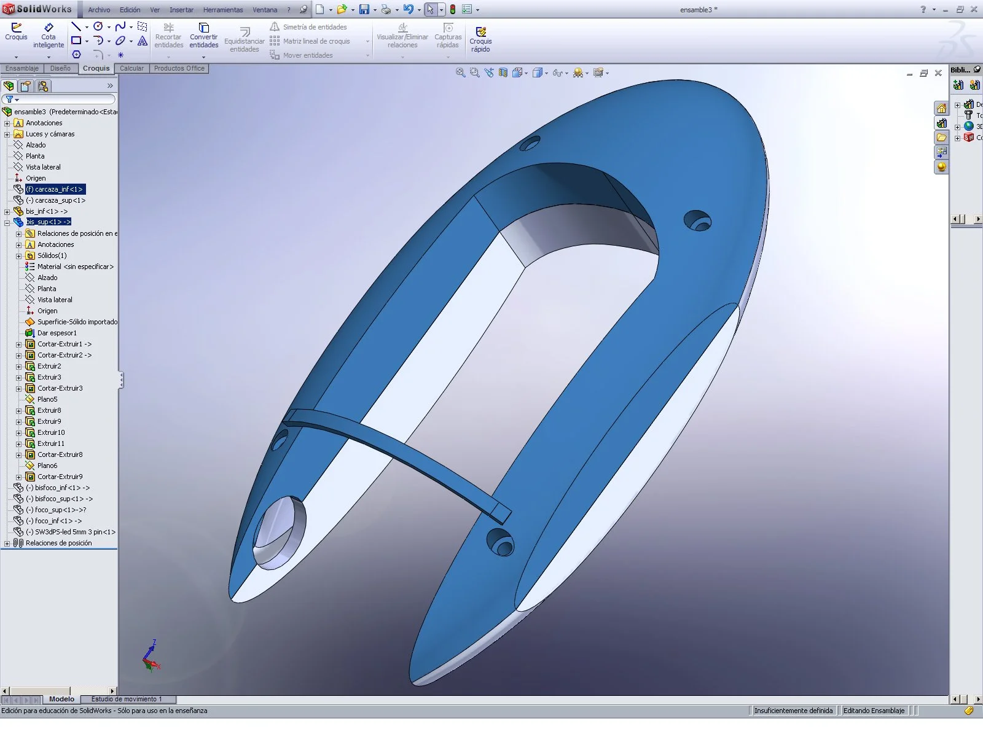
Task: Open FeatureManager design tree tab icon
Action: coord(9,86)
